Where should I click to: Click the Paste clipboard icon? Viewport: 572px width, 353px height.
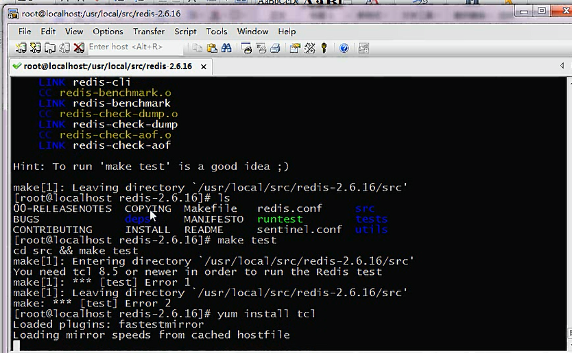coord(212,48)
